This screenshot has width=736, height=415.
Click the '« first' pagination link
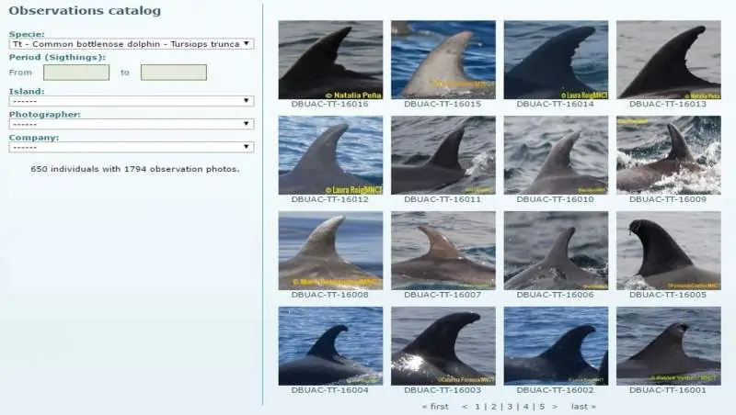[435, 406]
